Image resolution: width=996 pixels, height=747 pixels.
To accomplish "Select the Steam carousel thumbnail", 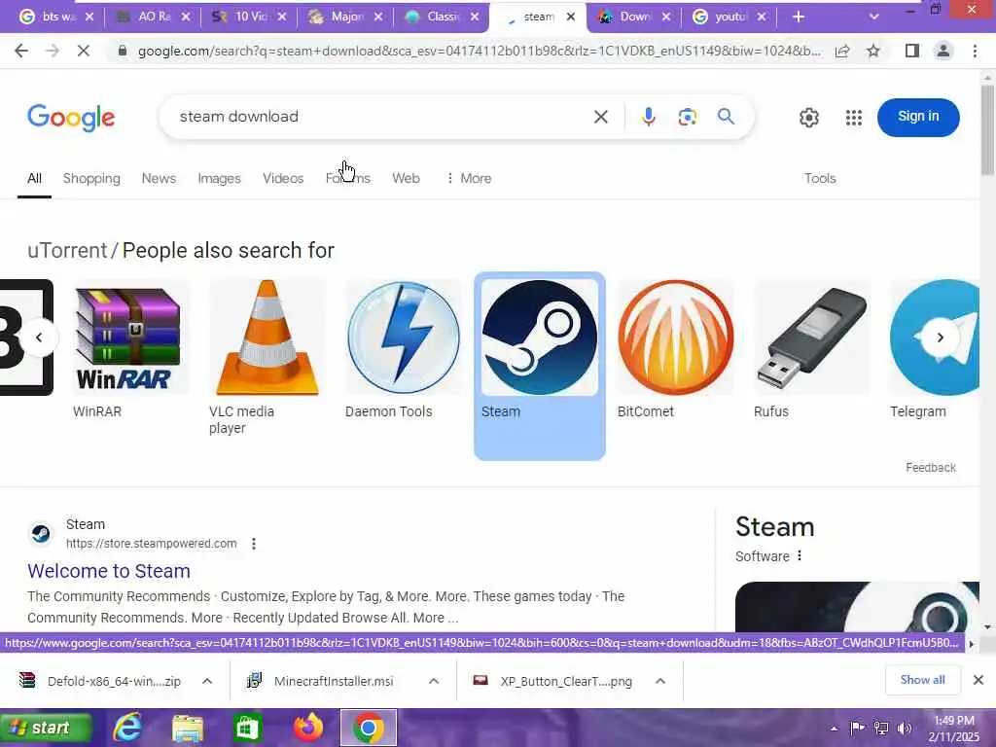I will [540, 338].
